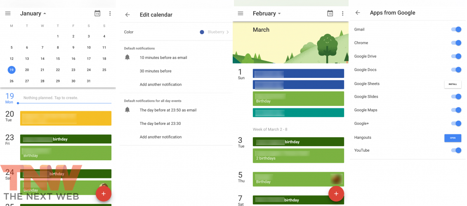Select highlighted date 19 in January grid
Image resolution: width=467 pixels, height=206 pixels.
pos(12,70)
